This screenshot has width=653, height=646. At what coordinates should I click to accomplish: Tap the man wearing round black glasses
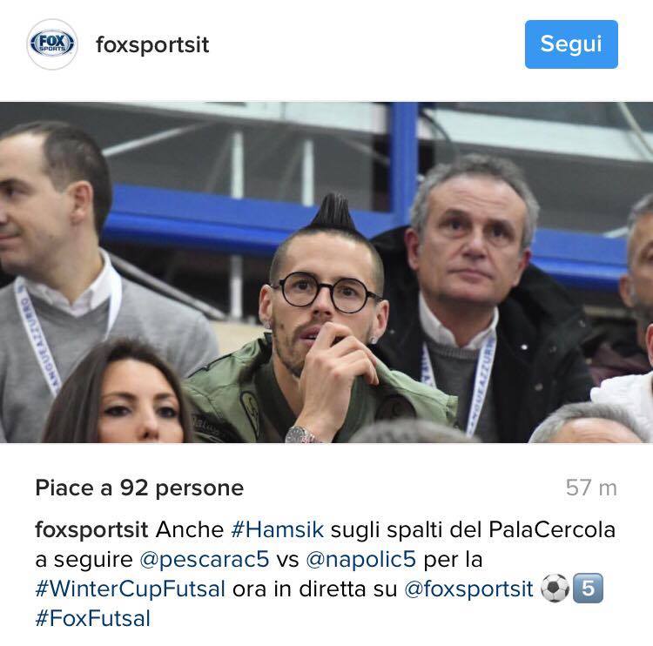click(x=320, y=320)
